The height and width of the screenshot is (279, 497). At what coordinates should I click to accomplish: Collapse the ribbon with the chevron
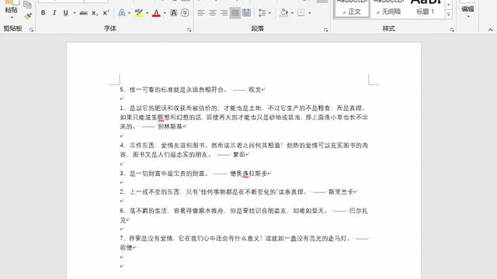click(490, 29)
